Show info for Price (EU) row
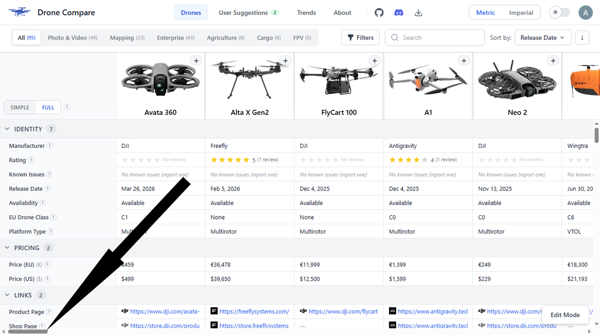The width and height of the screenshot is (600, 335). [x=47, y=265]
